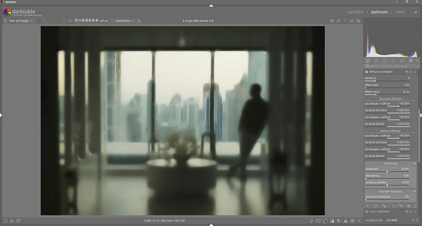Open module order presets menu
This screenshot has width=422, height=226.
[x=417, y=221]
